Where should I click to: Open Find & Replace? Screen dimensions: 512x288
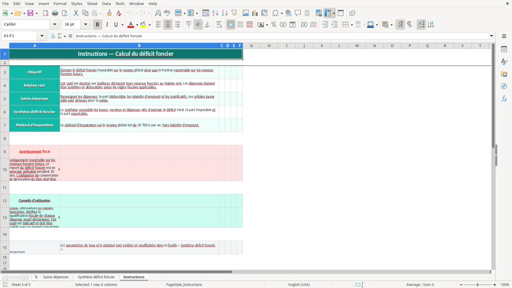coord(158,13)
